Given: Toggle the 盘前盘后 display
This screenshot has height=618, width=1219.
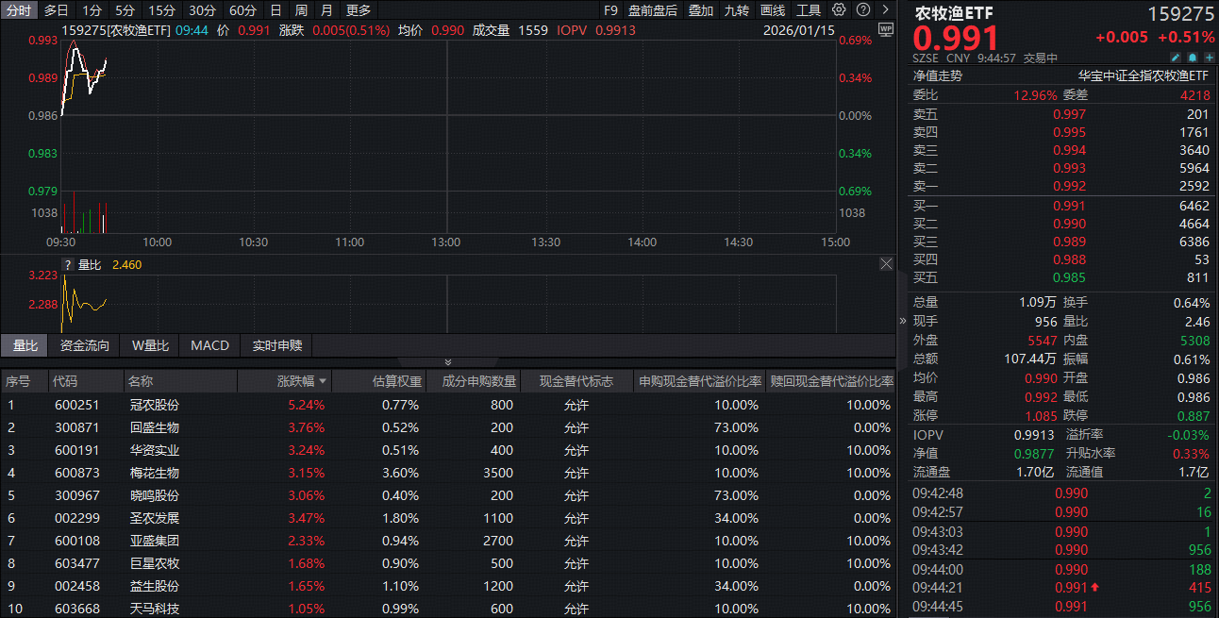Looking at the screenshot, I should coord(653,10).
